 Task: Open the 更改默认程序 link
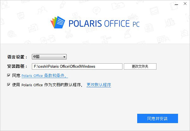point(99,85)
